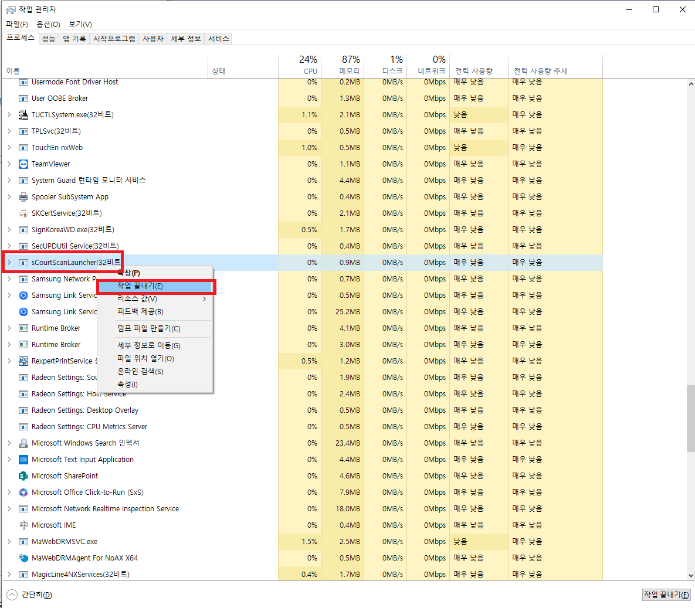Screen dimensions: 695x608
Task: Click the bottom-right 작업 끝내기(E) button
Action: [666, 595]
